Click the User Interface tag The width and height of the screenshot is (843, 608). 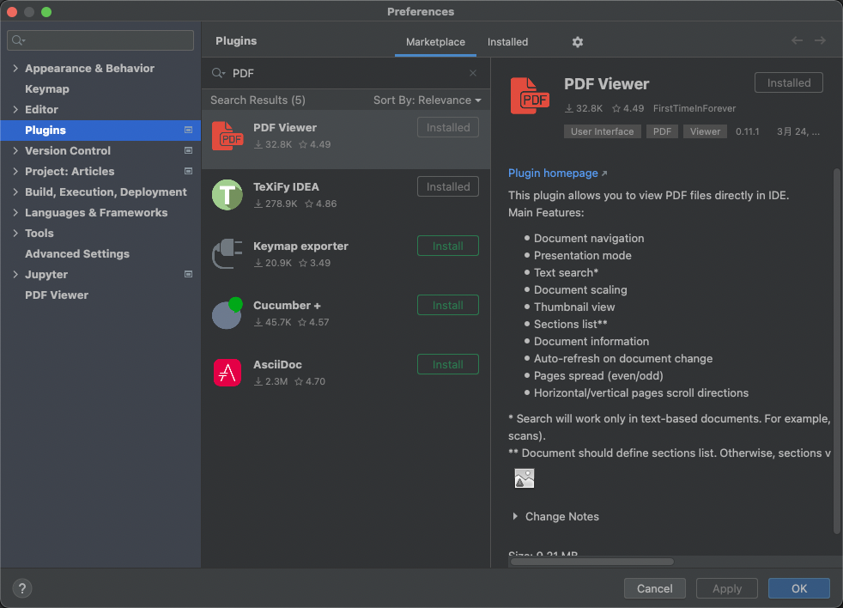coord(603,131)
